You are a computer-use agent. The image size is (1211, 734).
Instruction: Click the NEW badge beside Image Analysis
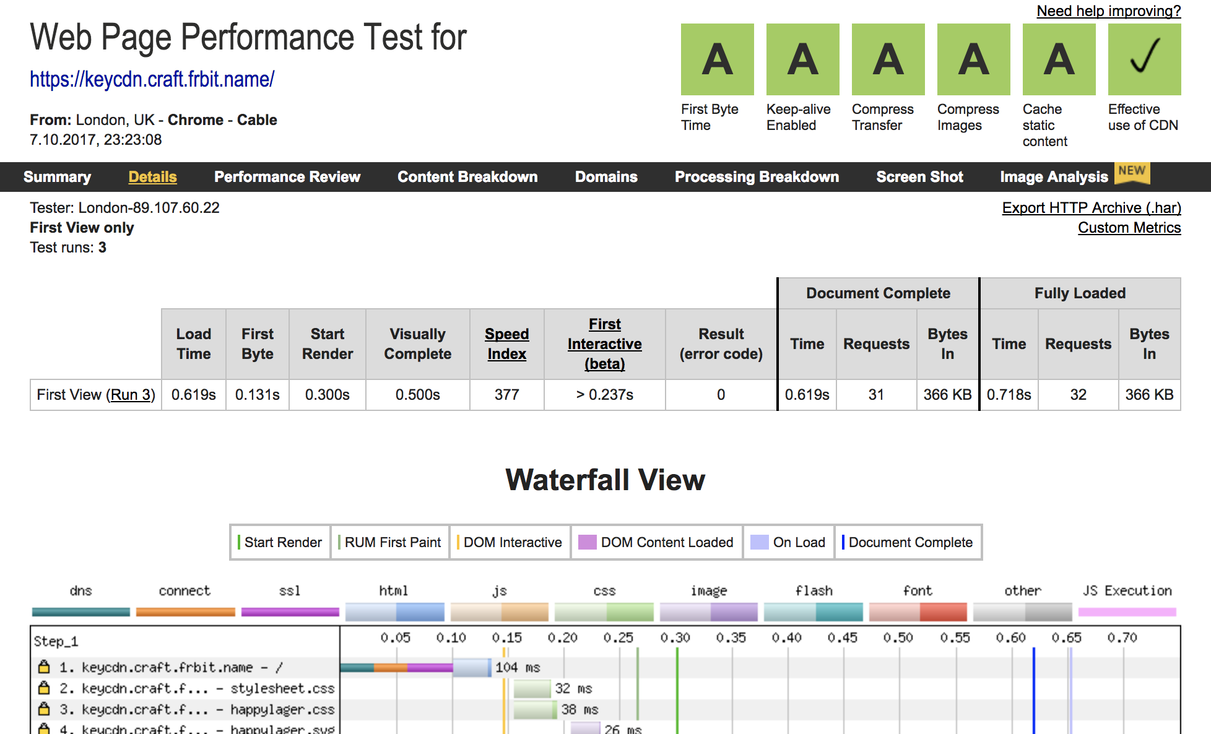pos(1132,172)
